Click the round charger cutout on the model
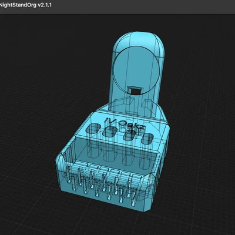Screen dimensions: 235x235 click(x=137, y=71)
